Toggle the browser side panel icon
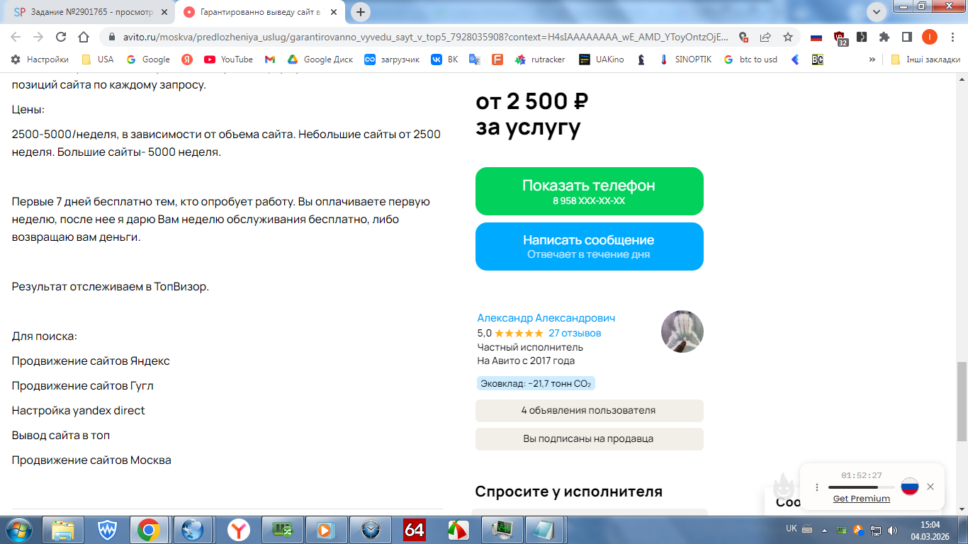Viewport: 968px width, 544px height. coord(906,37)
